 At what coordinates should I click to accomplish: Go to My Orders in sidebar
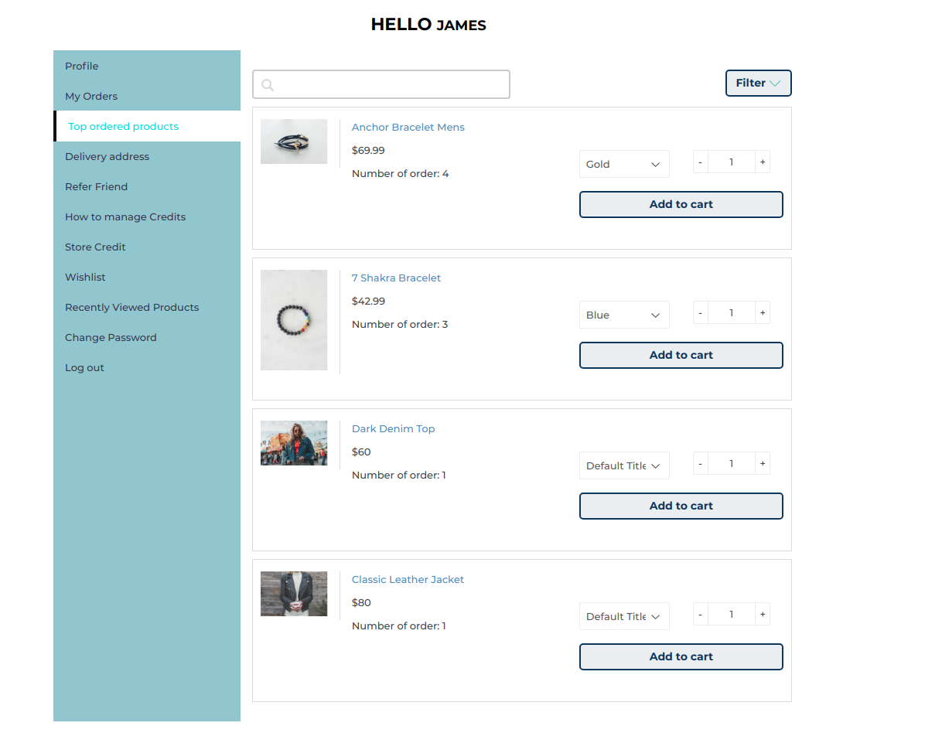click(91, 97)
